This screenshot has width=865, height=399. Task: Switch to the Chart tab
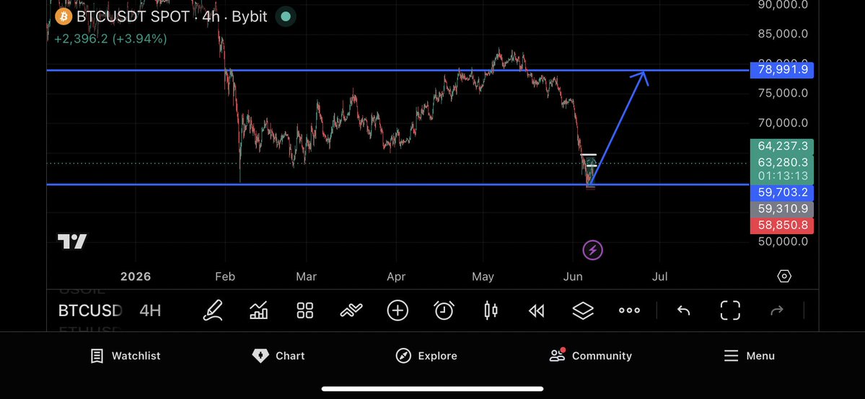(x=278, y=356)
